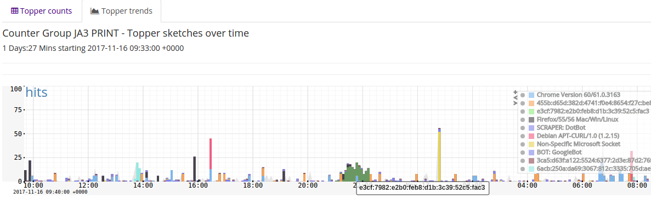Image resolution: width=651 pixels, height=198 pixels.
Task: Click the BOT: GoogleBot legend label
Action: [556, 153]
